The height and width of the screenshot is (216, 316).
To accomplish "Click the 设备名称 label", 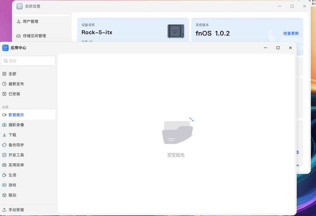I will click(x=88, y=25).
